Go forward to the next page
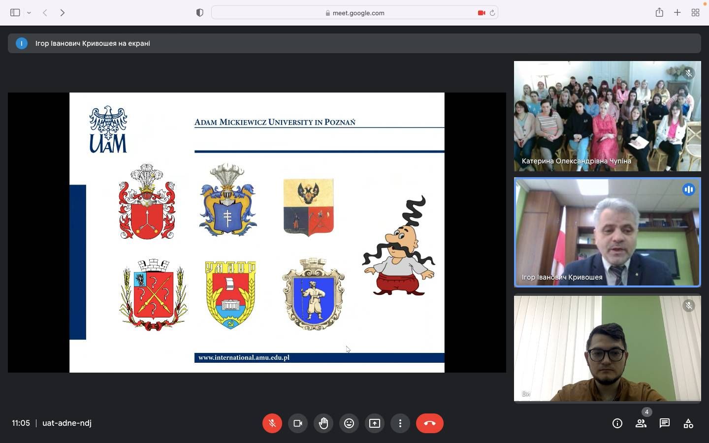This screenshot has width=709, height=443. tap(63, 13)
